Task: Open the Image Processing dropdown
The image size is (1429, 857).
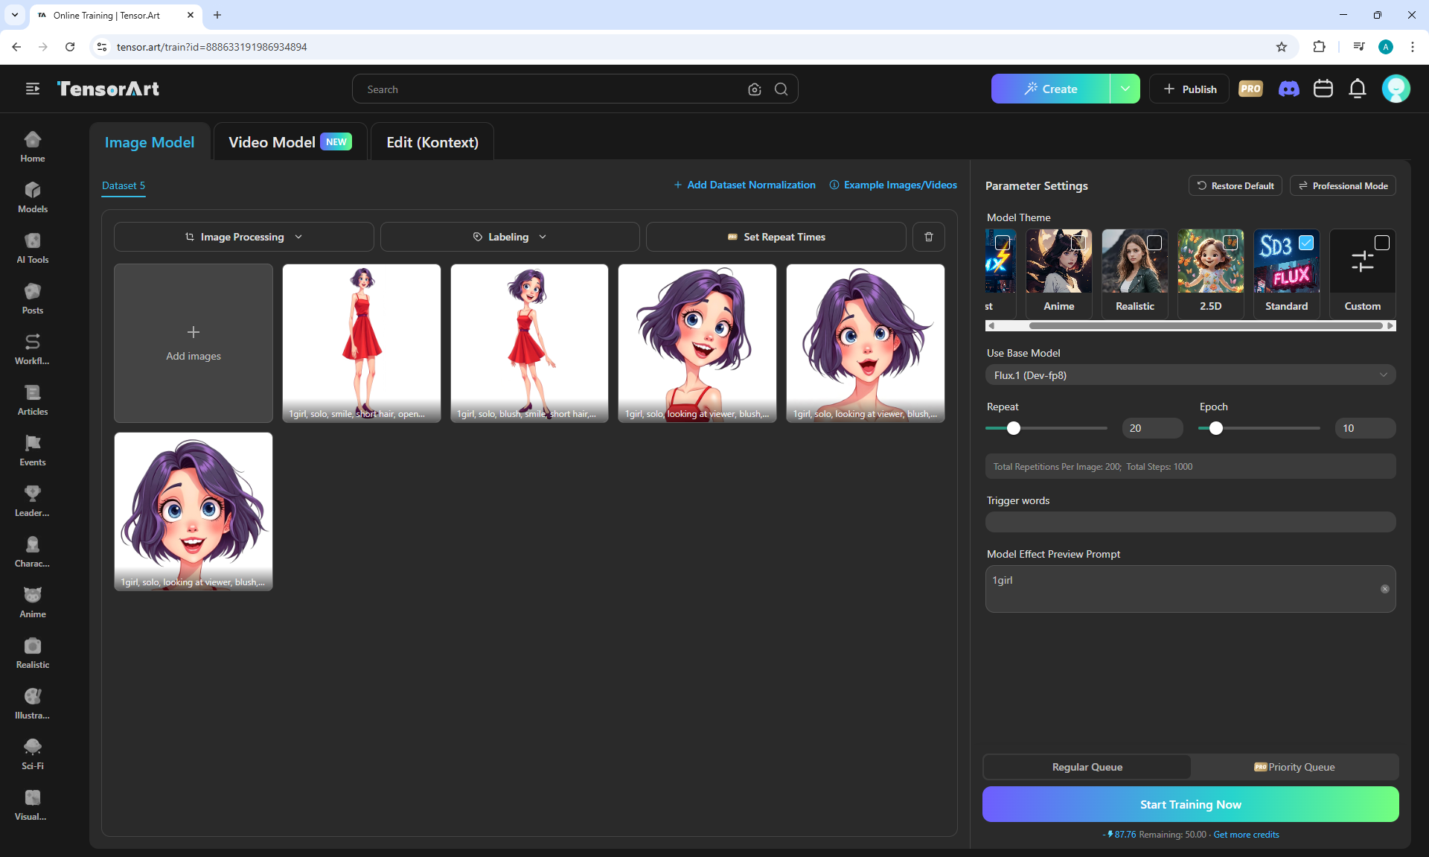Action: click(243, 237)
